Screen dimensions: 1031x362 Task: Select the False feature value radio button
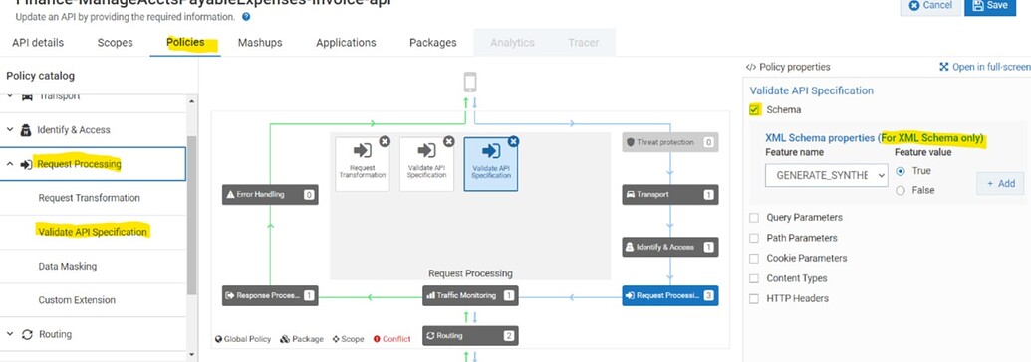point(901,190)
